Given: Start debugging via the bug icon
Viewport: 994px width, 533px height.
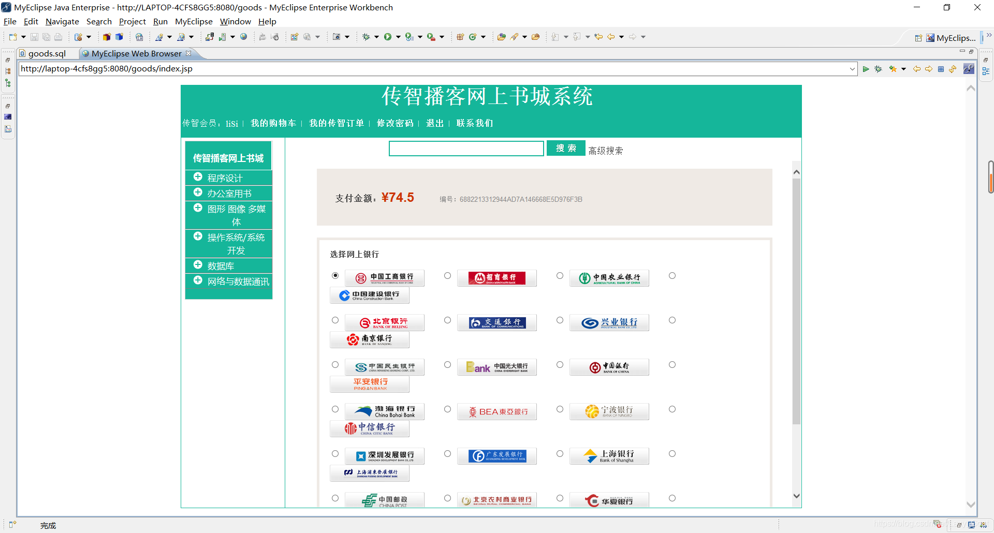Looking at the screenshot, I should (367, 37).
